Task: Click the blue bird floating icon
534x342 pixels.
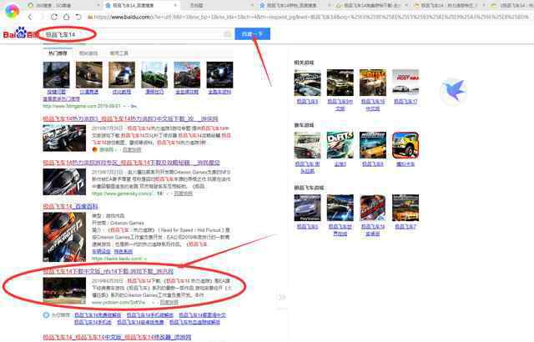Action: (x=454, y=90)
